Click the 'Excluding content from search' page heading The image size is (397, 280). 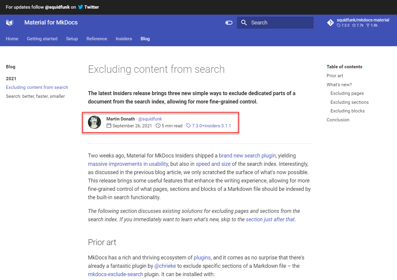(156, 69)
